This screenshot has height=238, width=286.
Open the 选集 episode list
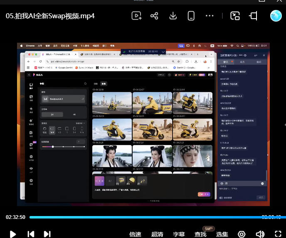[x=222, y=234]
